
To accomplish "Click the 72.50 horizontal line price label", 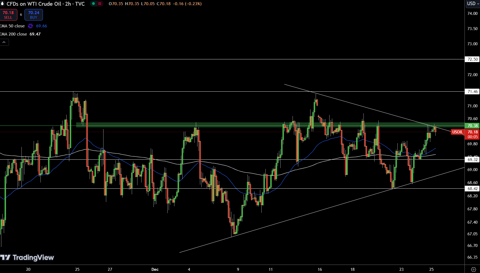I will 472,59.
